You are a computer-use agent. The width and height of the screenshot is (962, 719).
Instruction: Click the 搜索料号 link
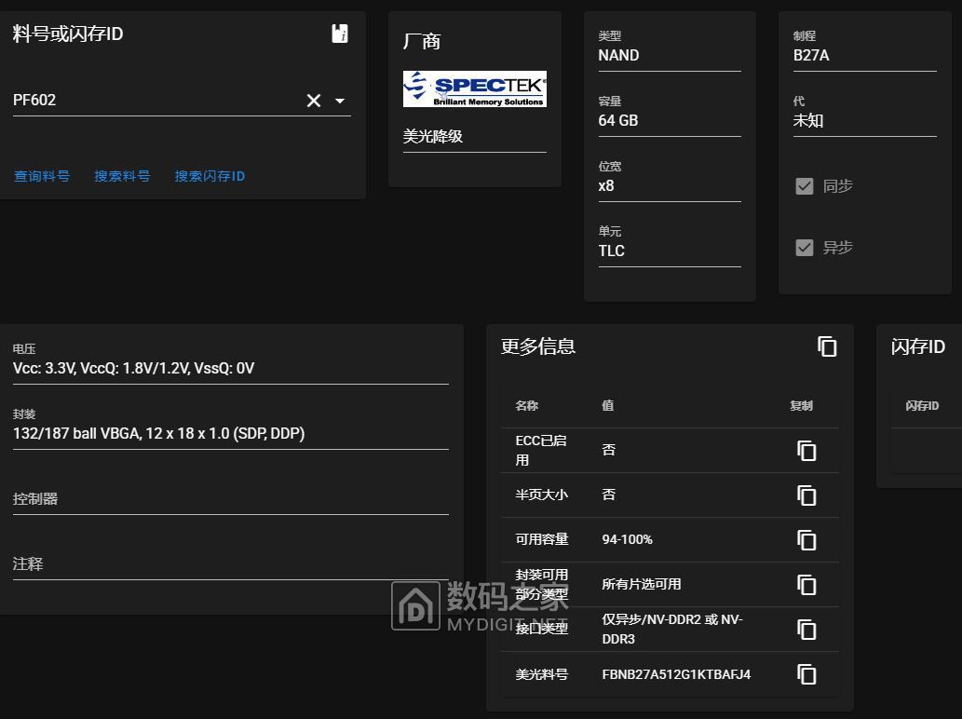tap(122, 177)
